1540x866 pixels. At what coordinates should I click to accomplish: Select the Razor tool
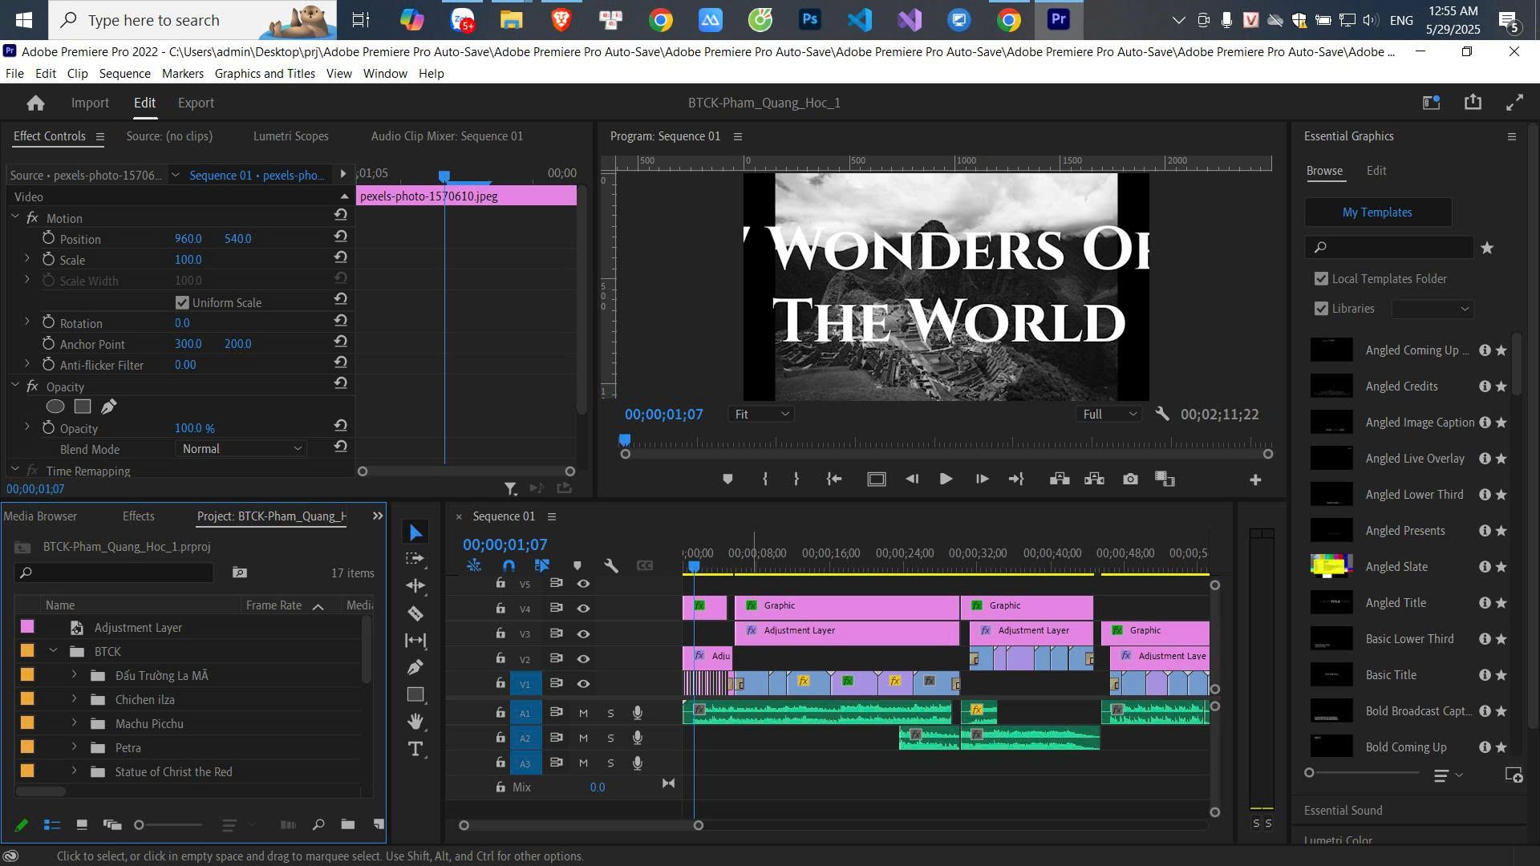[415, 613]
